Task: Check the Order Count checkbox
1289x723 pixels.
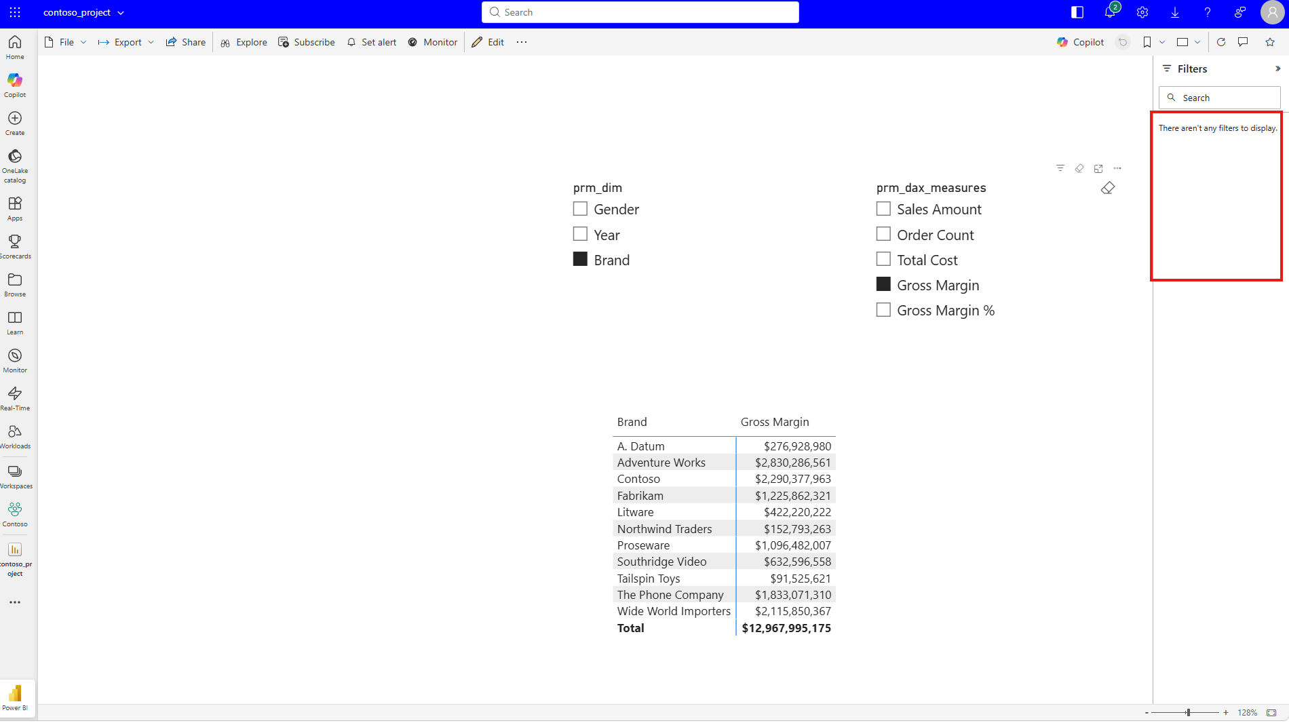Action: pyautogui.click(x=883, y=234)
